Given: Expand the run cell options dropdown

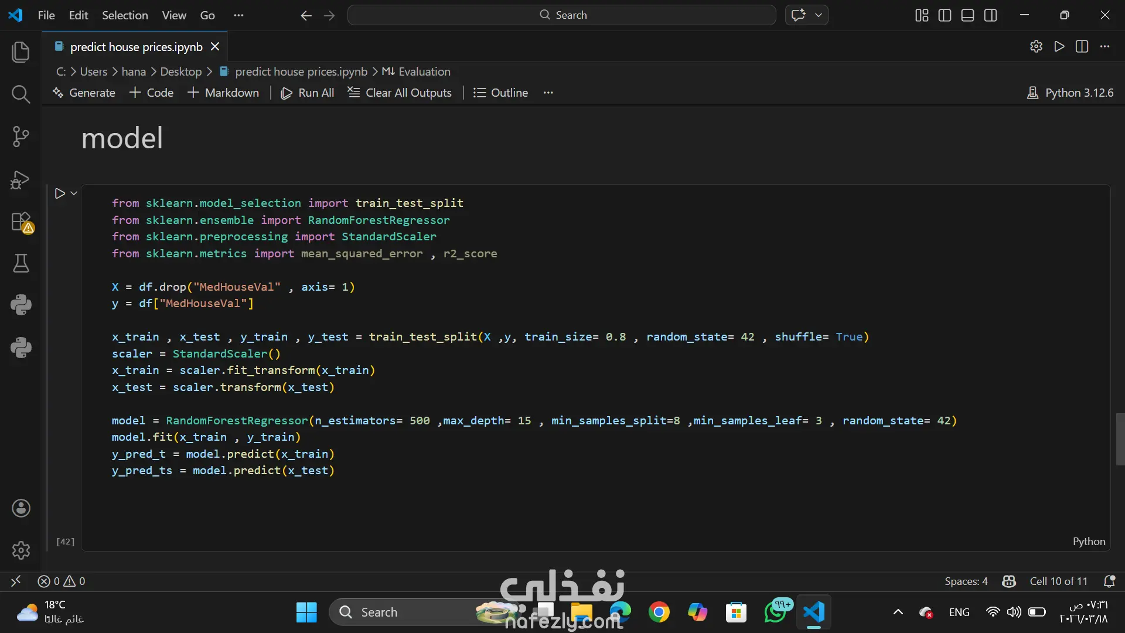Looking at the screenshot, I should coord(74,193).
